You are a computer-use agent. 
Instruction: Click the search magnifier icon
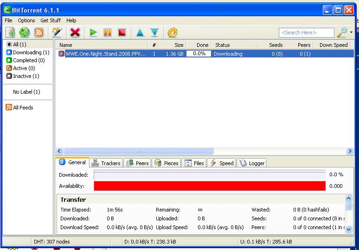click(342, 32)
